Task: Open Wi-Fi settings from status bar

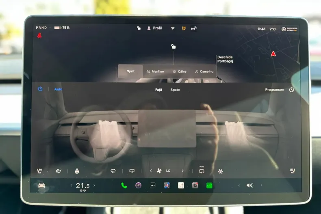Action: 173,28
